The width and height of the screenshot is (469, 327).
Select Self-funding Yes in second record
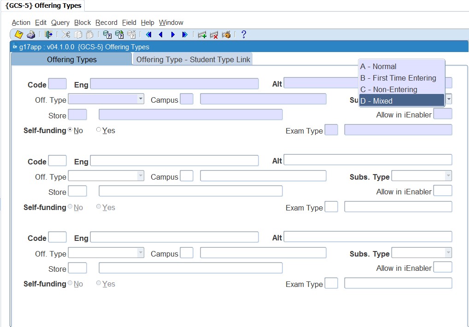(x=99, y=207)
